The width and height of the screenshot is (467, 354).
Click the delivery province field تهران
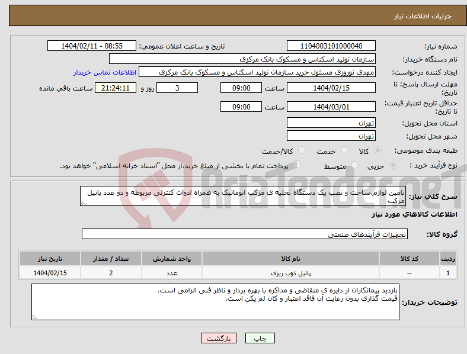coord(331,123)
